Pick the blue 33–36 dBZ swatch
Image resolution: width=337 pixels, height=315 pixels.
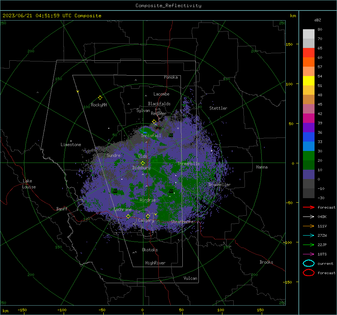click(309, 137)
